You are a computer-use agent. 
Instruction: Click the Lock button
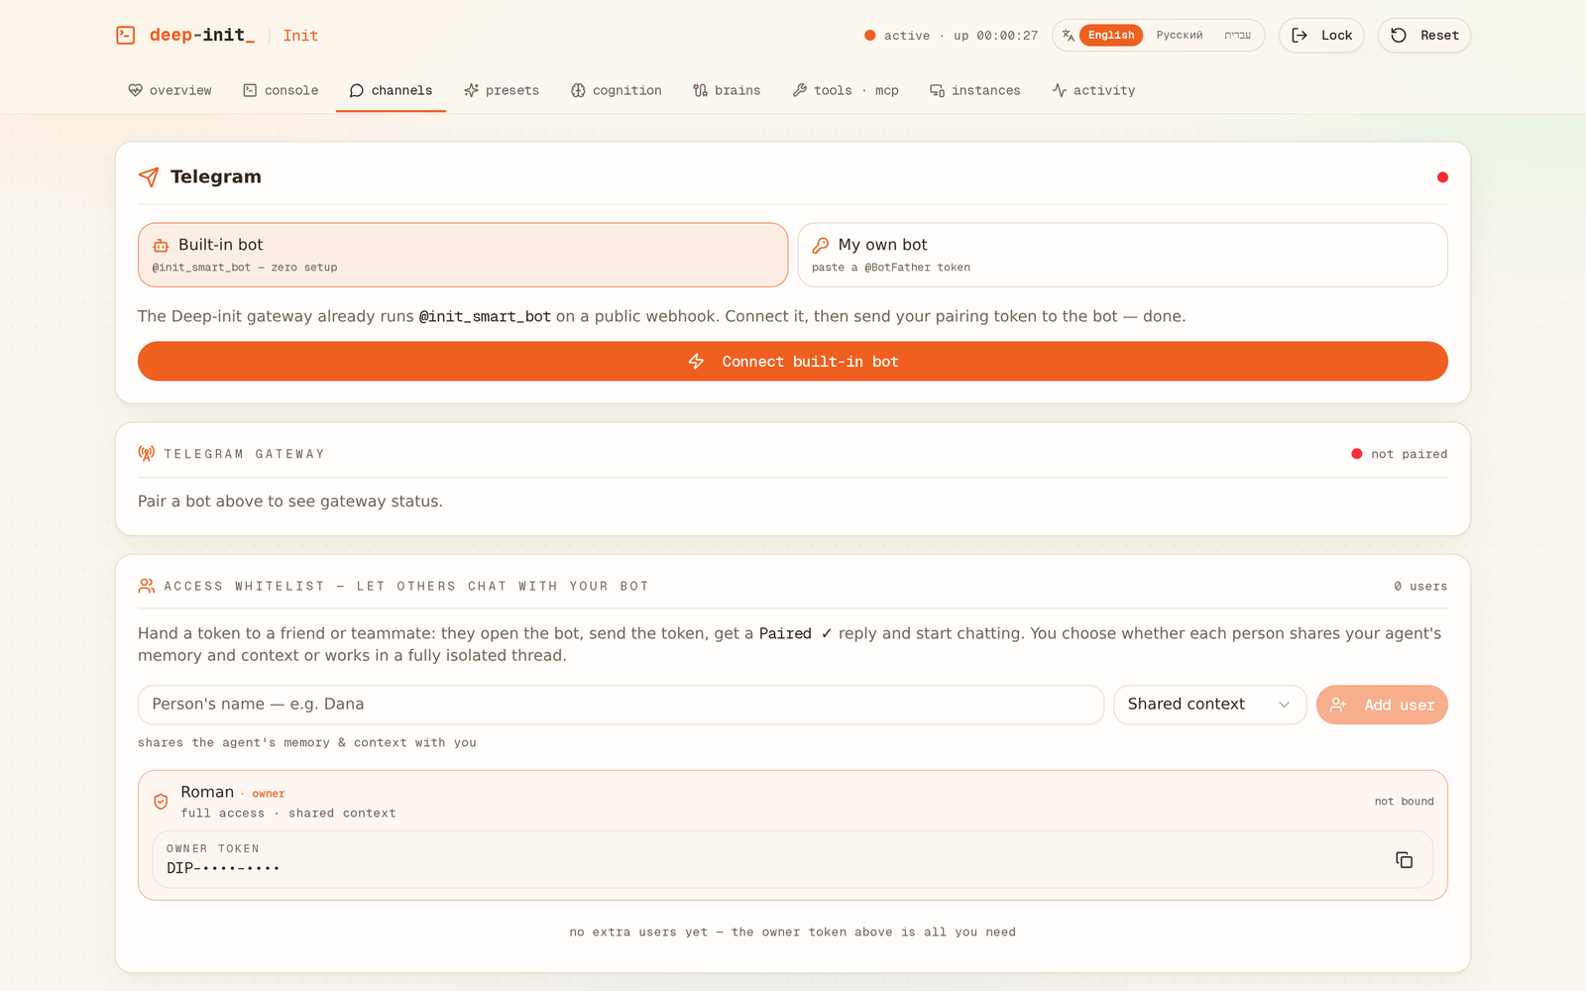(x=1321, y=36)
